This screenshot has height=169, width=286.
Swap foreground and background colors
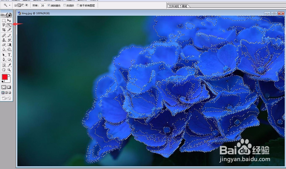coord(9,75)
